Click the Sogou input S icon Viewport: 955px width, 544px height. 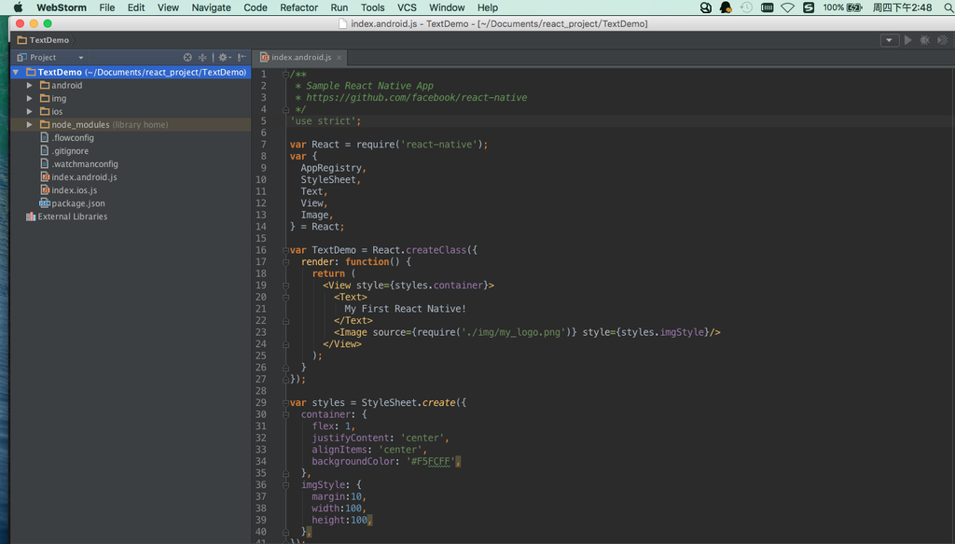(x=809, y=7)
